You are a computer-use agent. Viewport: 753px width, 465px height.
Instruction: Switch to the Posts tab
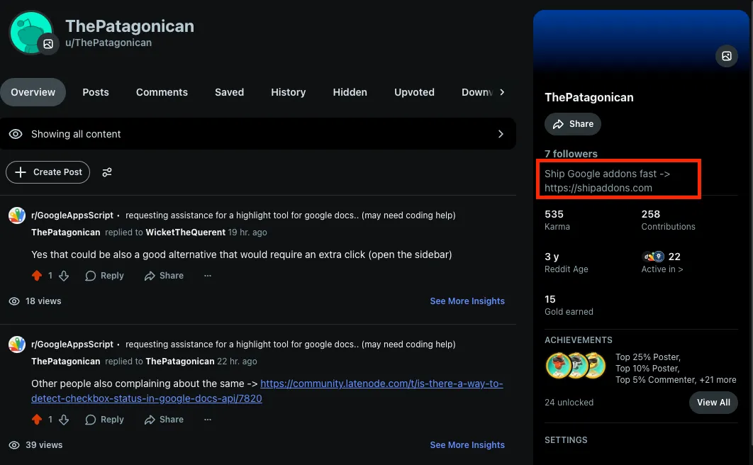[96, 92]
